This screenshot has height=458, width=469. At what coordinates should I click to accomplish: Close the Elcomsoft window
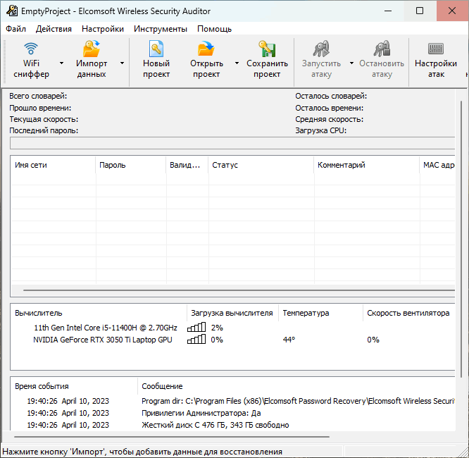(x=452, y=11)
